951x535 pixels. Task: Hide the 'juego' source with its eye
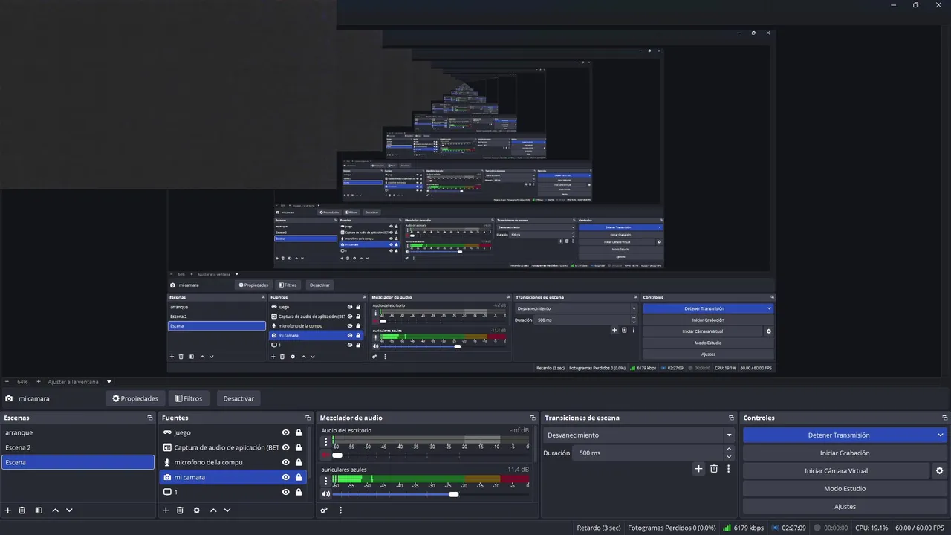pos(285,432)
